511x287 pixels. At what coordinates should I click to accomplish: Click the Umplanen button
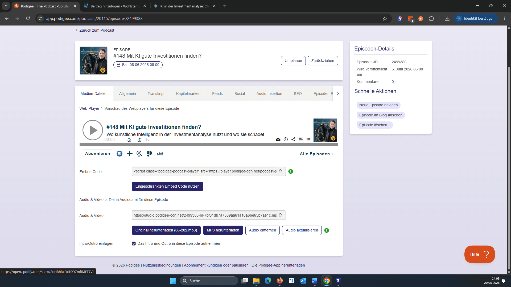coord(293,61)
